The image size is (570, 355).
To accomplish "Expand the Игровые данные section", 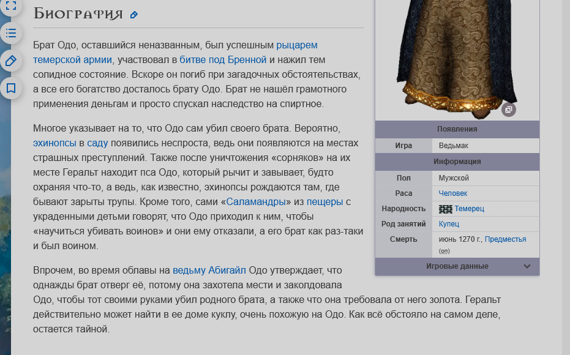I will (457, 266).
